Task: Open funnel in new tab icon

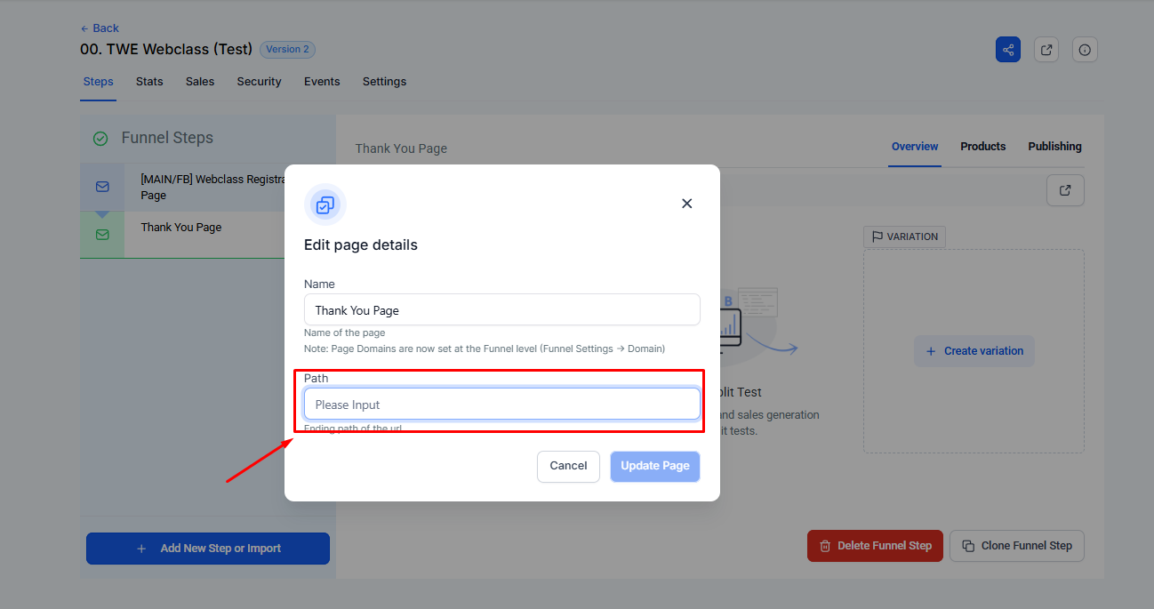Action: click(1046, 50)
